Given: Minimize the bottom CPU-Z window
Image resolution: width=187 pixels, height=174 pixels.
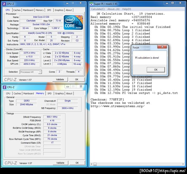Looking at the screenshot, I should 68,86.
